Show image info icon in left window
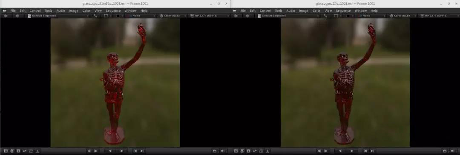Screen dimensions: 460x155 pyautogui.click(x=18, y=151)
